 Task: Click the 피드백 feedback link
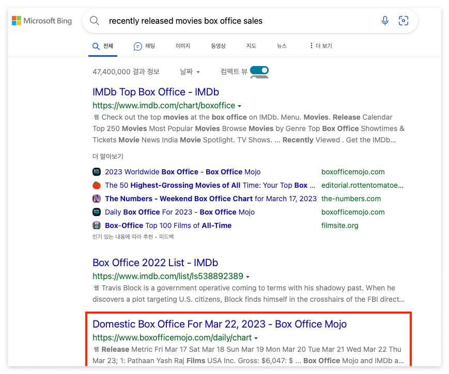click(x=166, y=237)
